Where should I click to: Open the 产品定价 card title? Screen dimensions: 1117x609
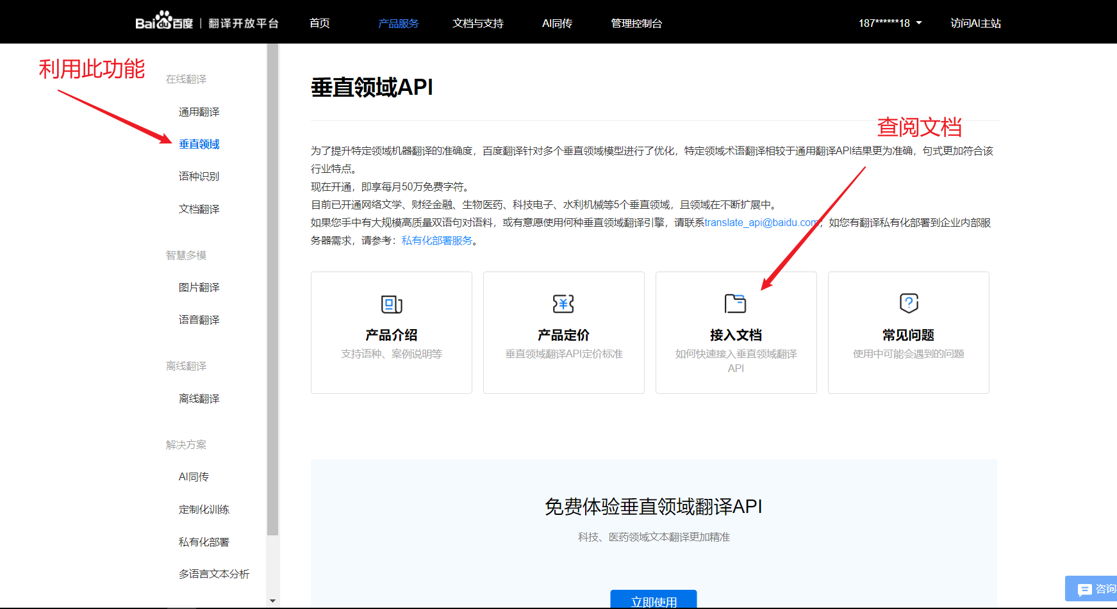(x=563, y=335)
